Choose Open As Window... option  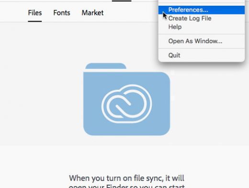(202, 41)
